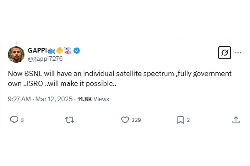
Task: View the 11.8K Views analytics
Action: (x=93, y=99)
